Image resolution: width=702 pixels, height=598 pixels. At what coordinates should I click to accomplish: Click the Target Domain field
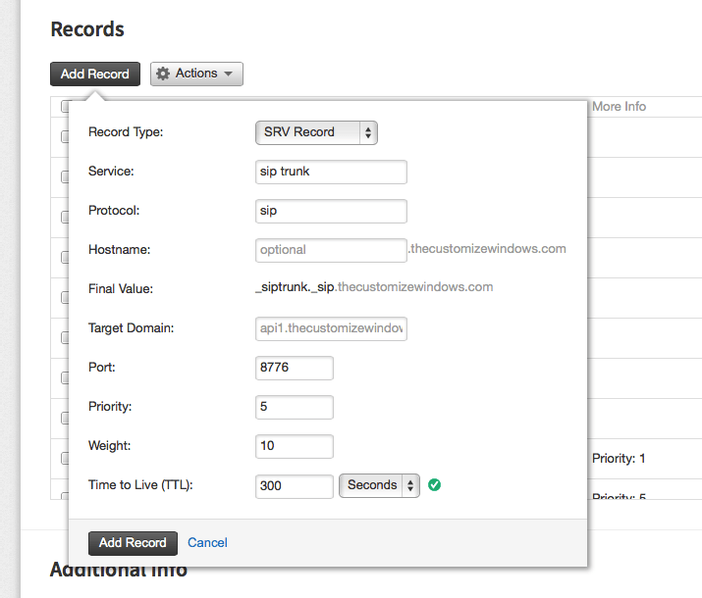pos(331,329)
